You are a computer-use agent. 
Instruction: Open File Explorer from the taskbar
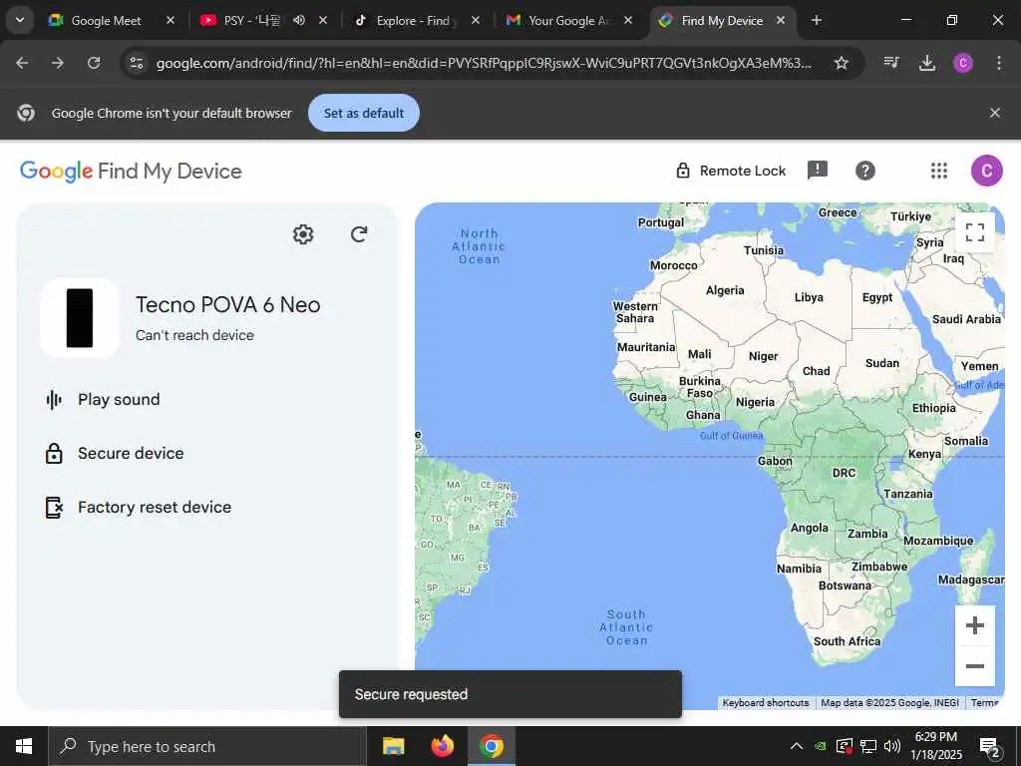pyautogui.click(x=393, y=746)
